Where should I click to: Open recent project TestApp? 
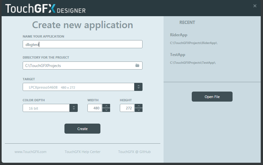177,55
